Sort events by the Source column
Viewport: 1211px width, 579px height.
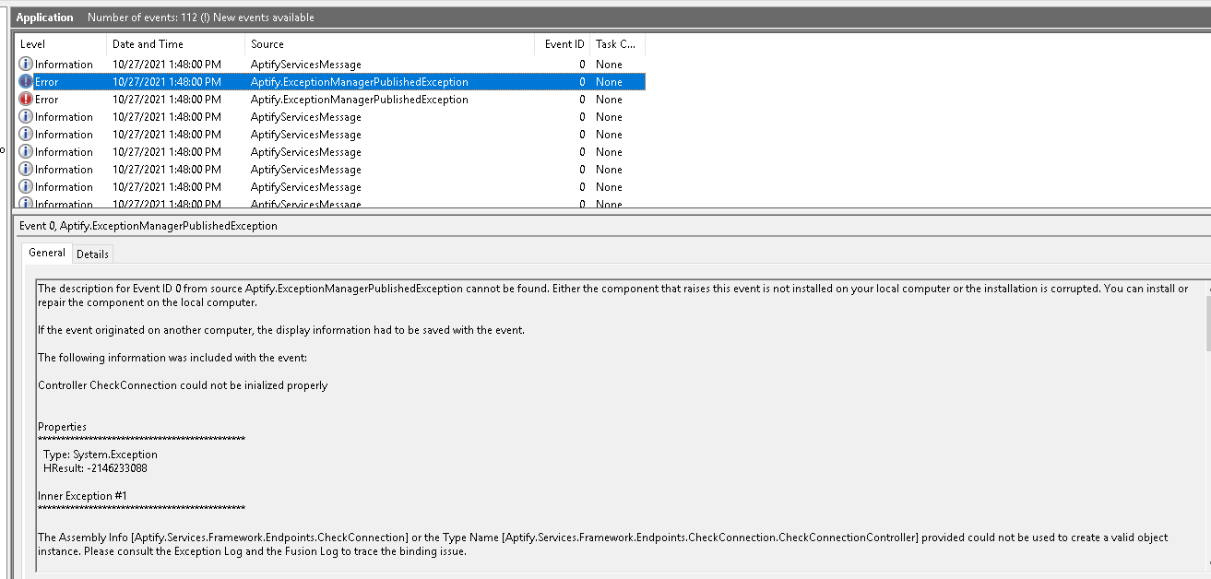pos(267,43)
